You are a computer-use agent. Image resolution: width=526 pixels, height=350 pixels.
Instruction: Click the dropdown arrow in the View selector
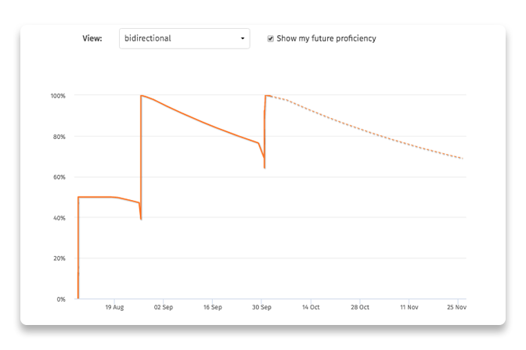click(243, 38)
